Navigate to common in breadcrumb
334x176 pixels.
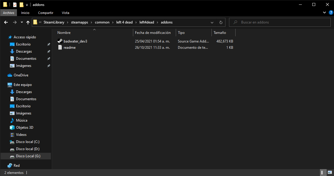(x=102, y=22)
